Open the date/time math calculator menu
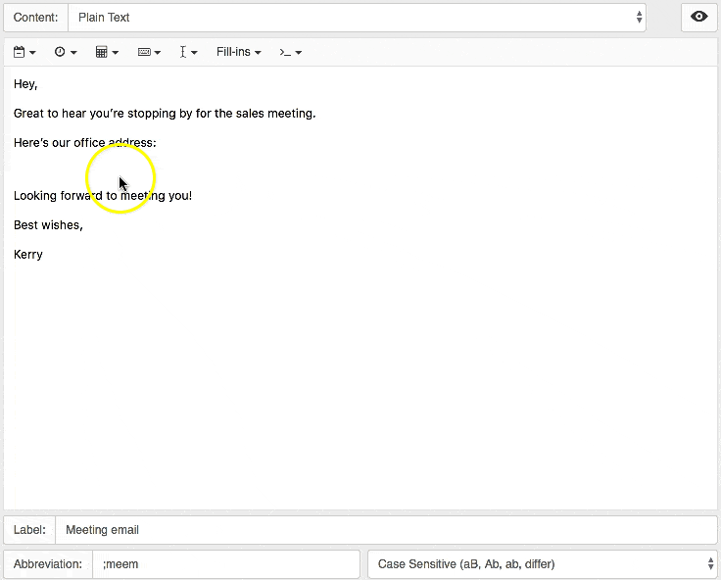Viewport: 721px width, 580px height. [107, 52]
